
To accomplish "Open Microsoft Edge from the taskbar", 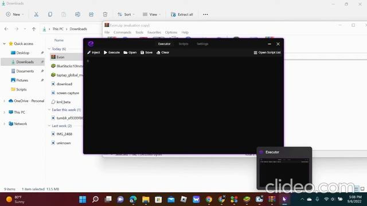I will click(x=133, y=199).
